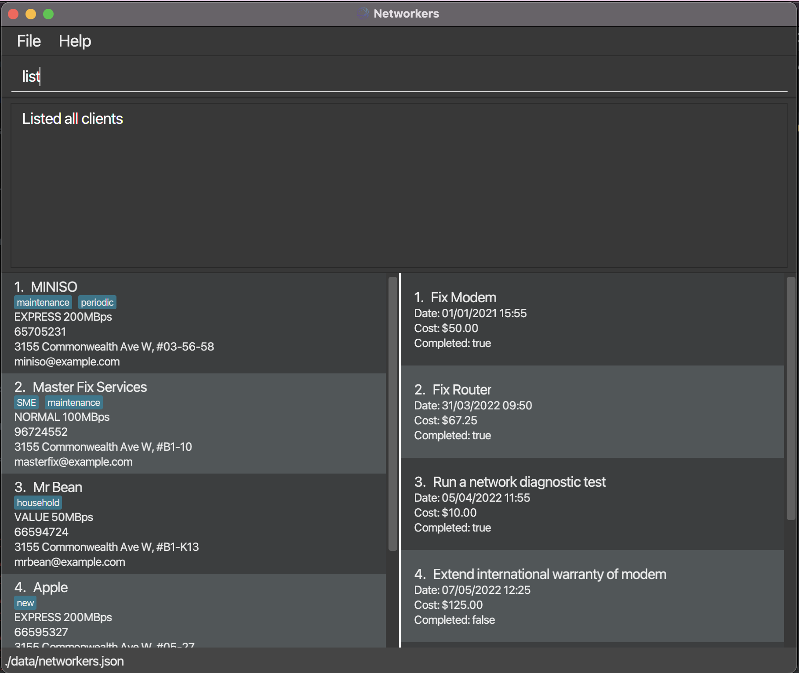Click the Networkers window title icon
The height and width of the screenshot is (673, 799).
(x=363, y=14)
